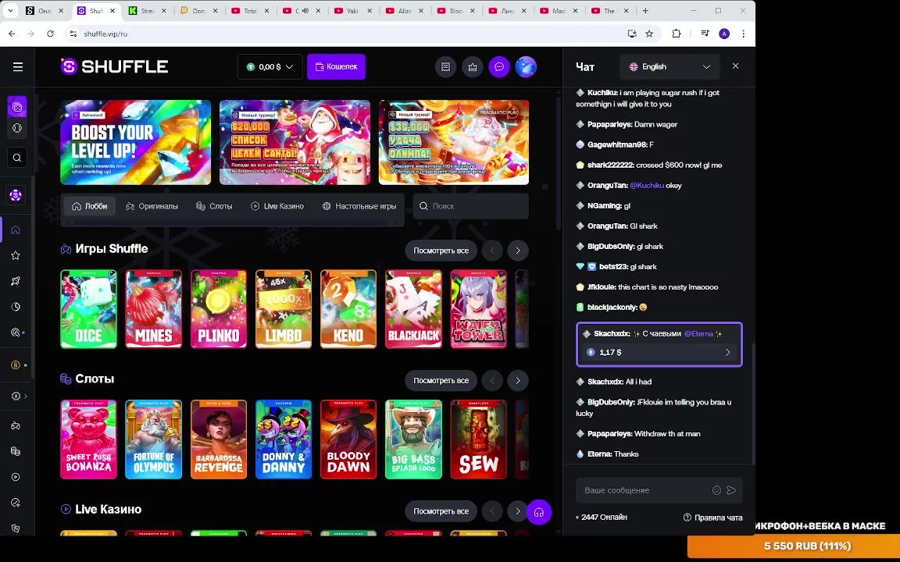This screenshot has width=900, height=562.
Task: Open the English chat language dropdown
Action: 670,66
